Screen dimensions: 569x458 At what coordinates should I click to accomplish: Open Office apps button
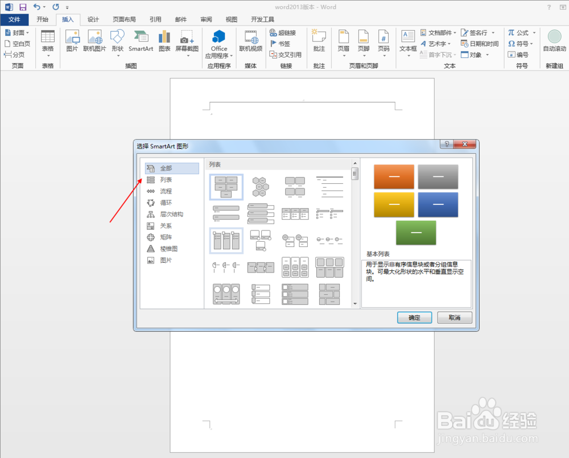219,44
